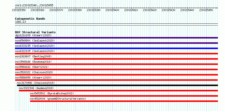Open variant label nsv3526322 (Chaisson2019)

(x=34, y=72)
